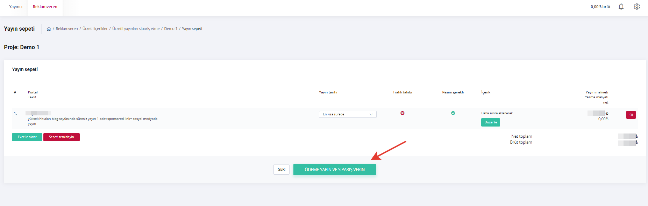
Task: Edit content with the Düzenle button
Action: (x=490, y=122)
